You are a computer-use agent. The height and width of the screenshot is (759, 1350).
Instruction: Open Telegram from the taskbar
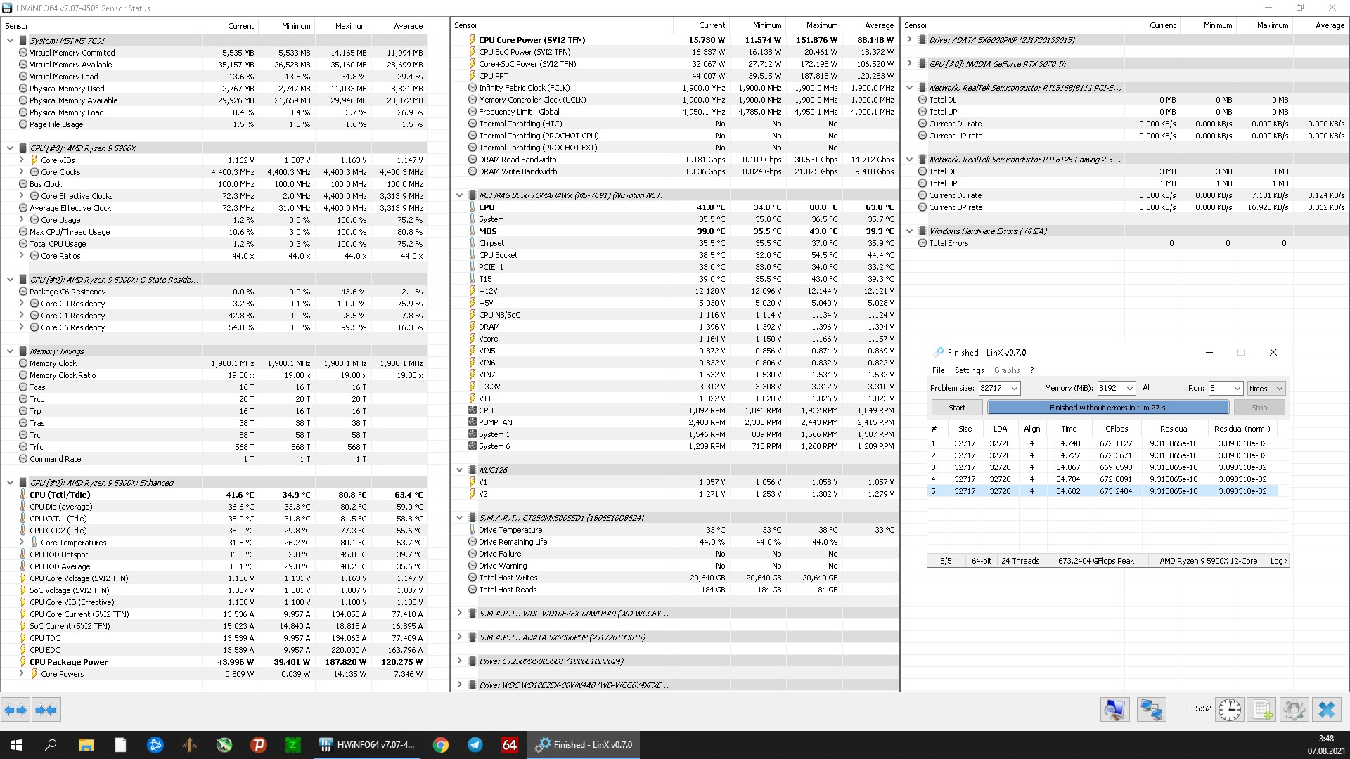tap(475, 745)
